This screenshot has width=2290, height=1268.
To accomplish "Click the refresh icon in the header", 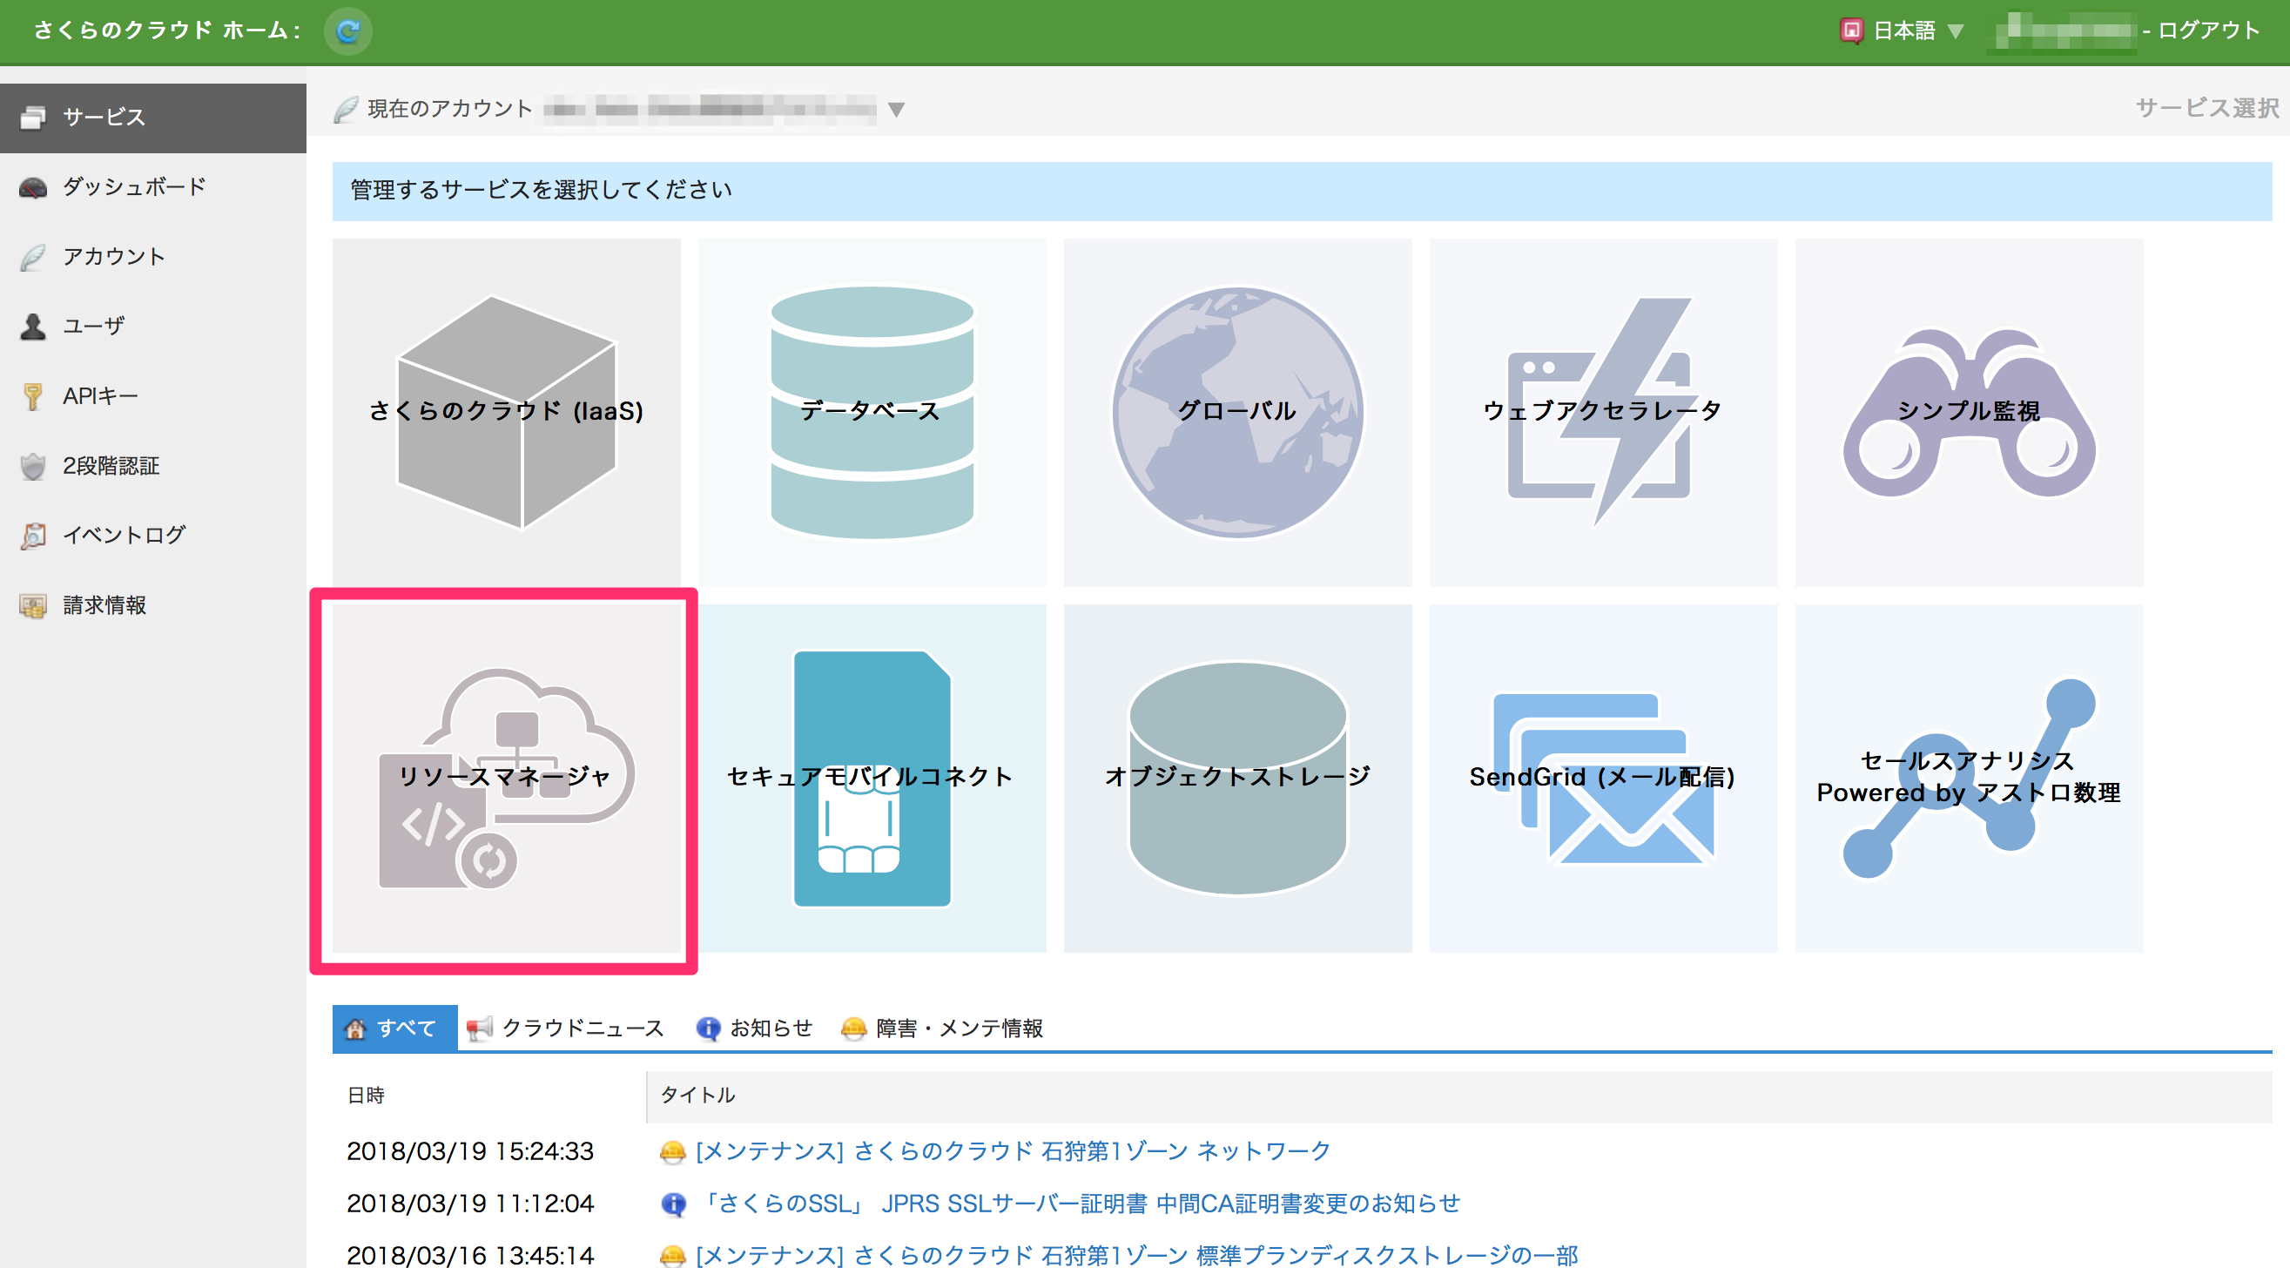I will pyautogui.click(x=347, y=31).
